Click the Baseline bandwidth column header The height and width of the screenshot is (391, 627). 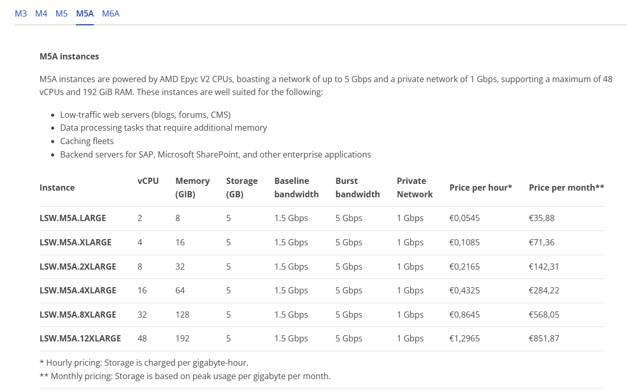(x=297, y=187)
